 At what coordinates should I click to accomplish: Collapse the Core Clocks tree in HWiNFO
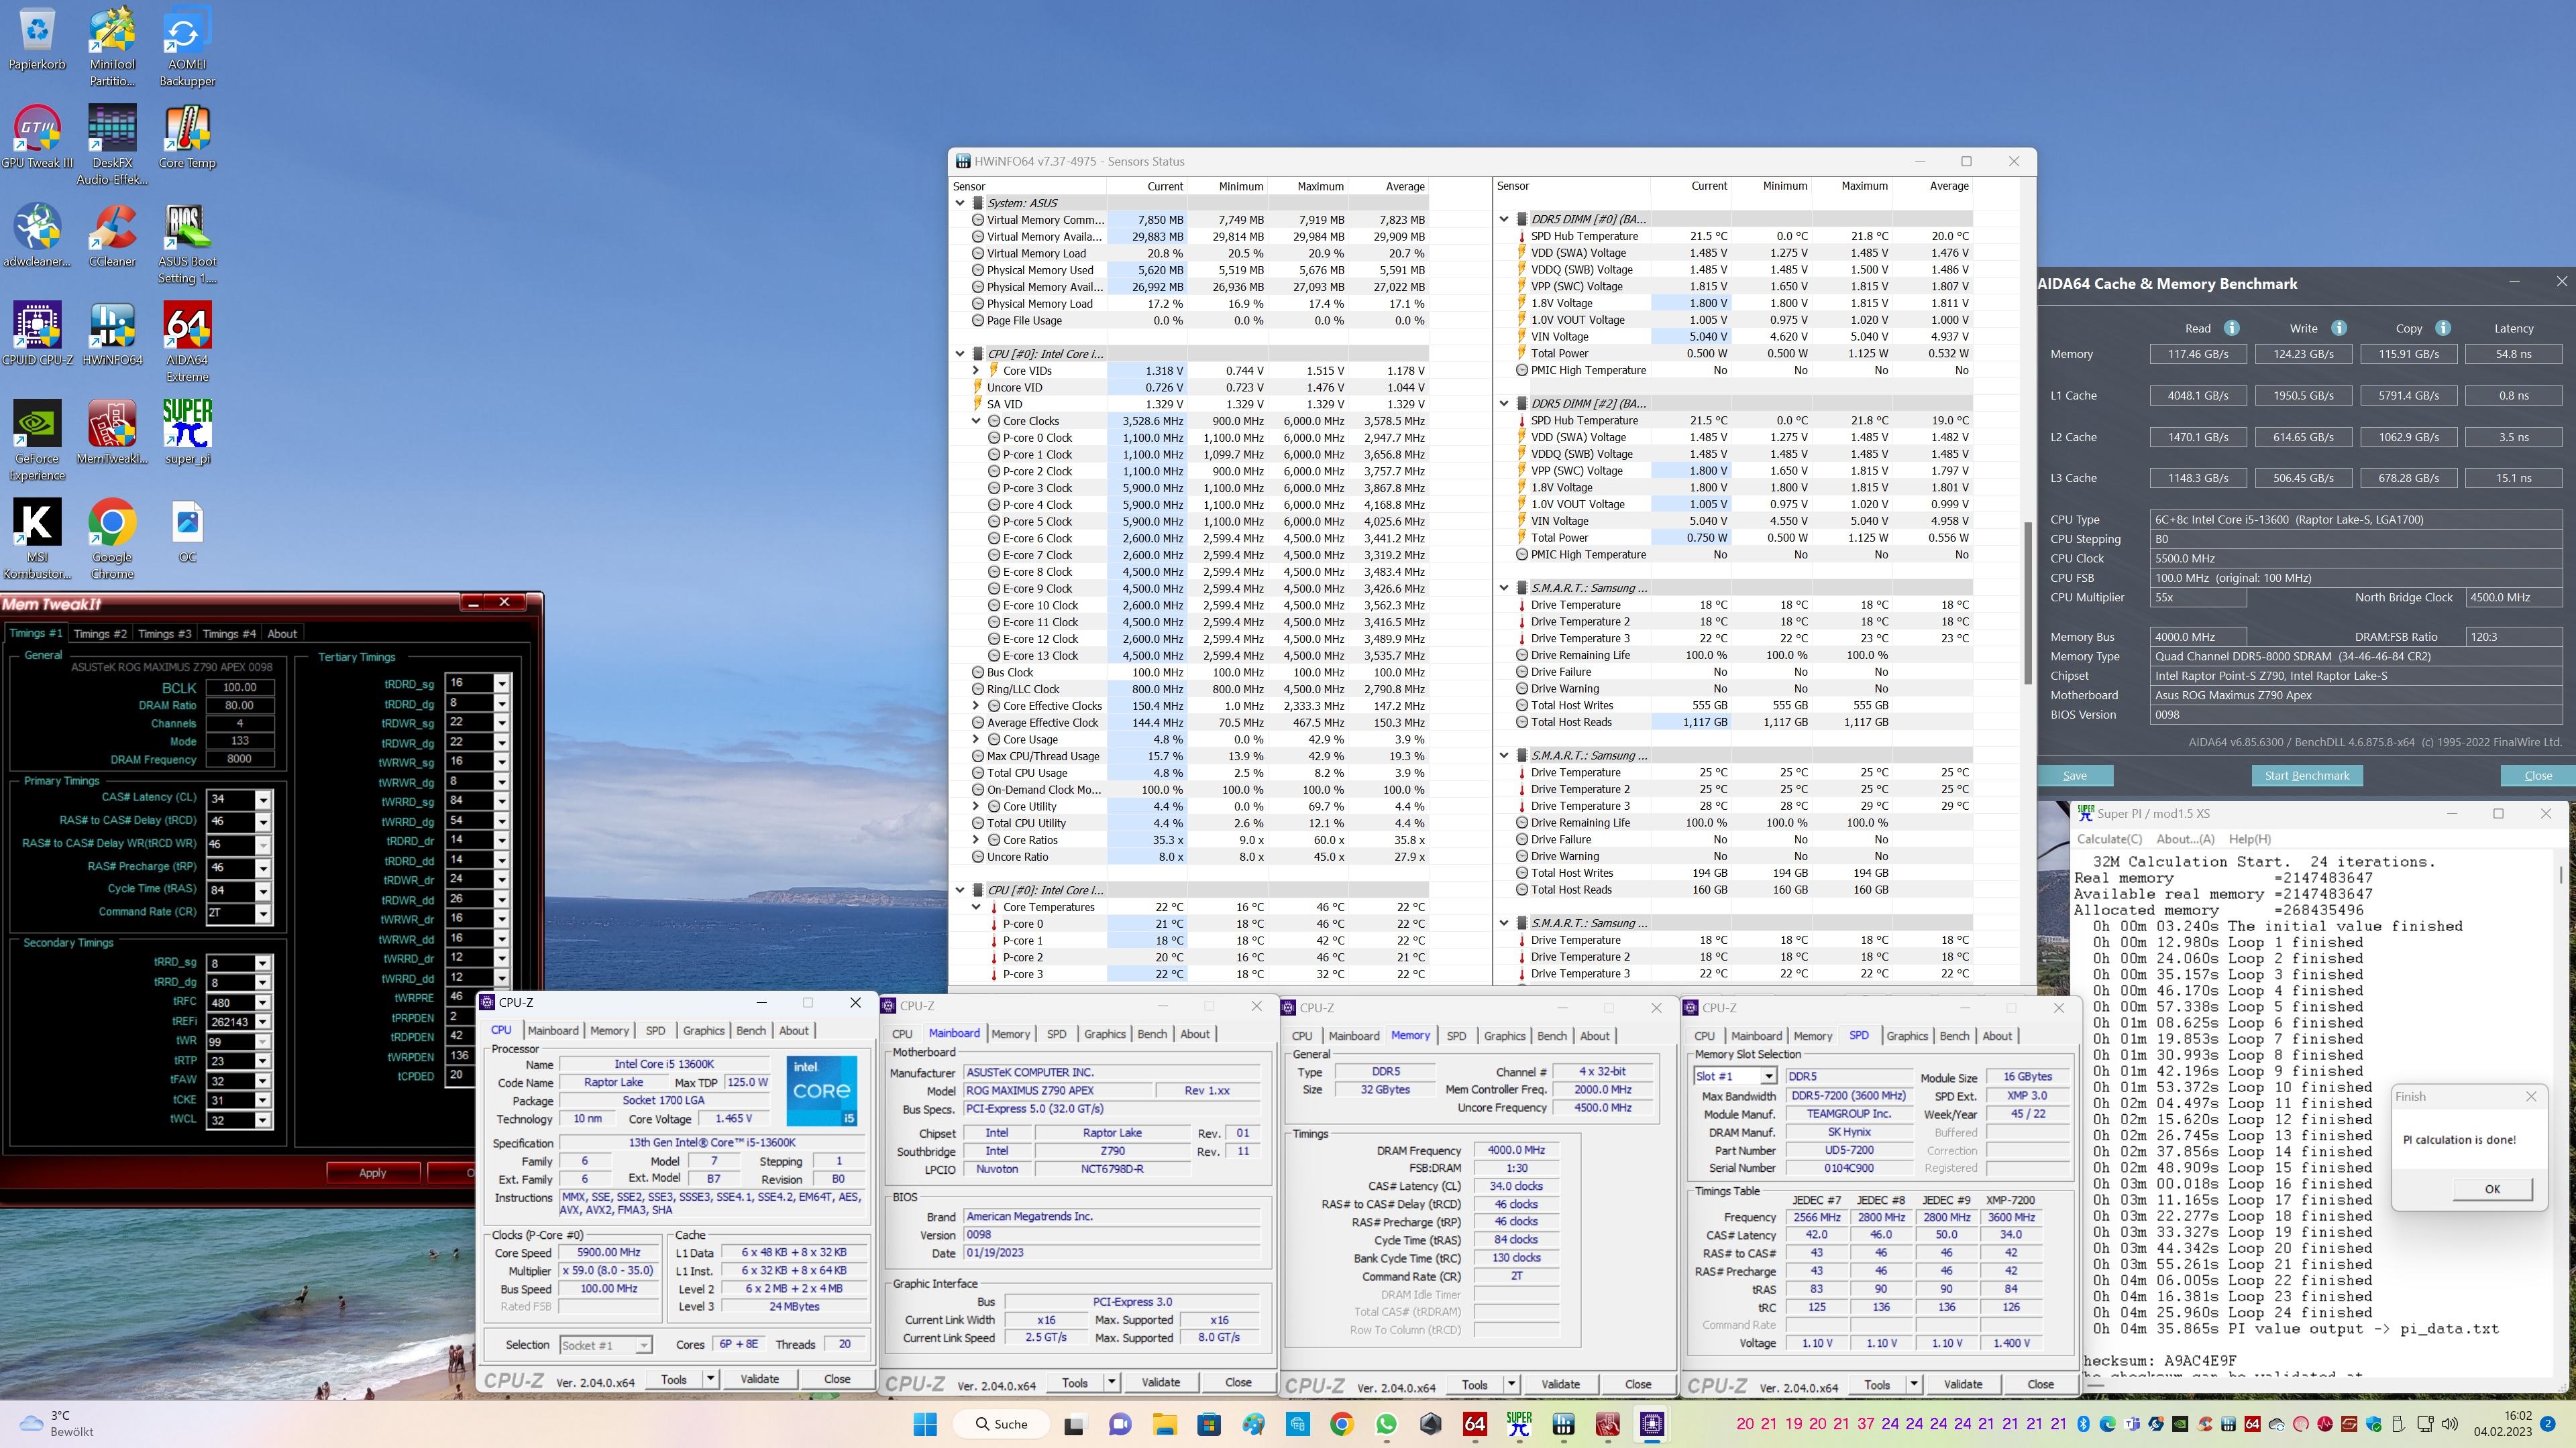(976, 421)
